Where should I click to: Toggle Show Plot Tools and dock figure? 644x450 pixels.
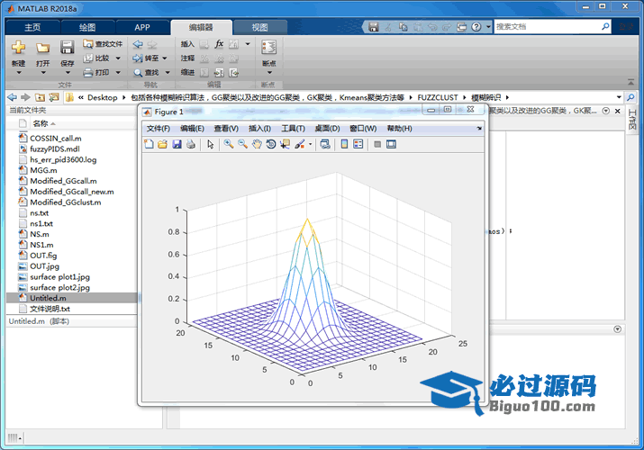coord(391,144)
